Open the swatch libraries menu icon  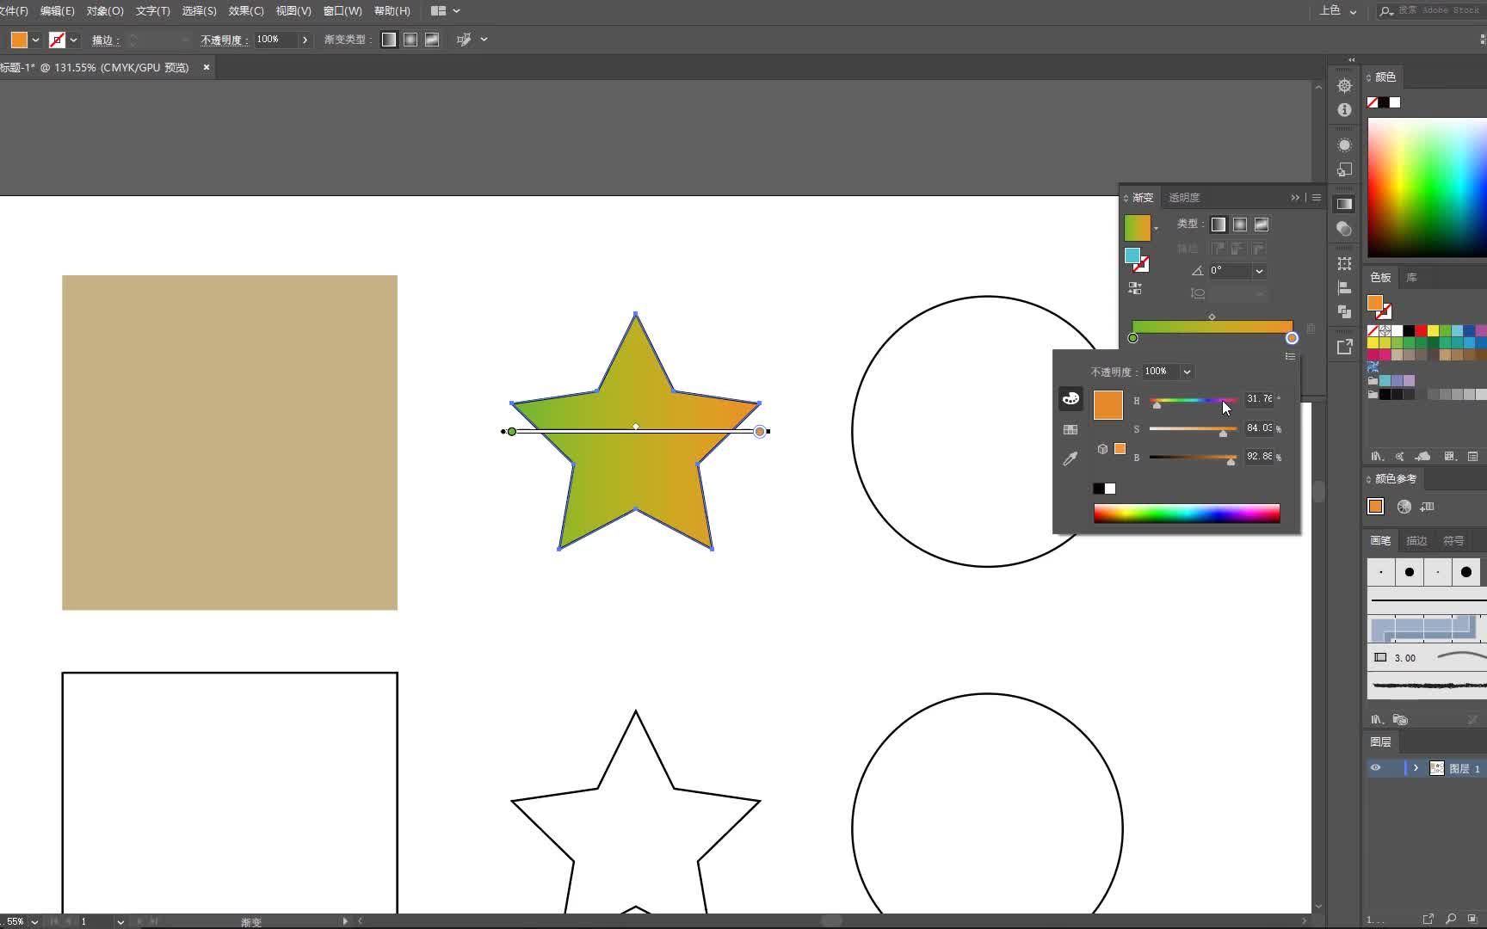1377,456
